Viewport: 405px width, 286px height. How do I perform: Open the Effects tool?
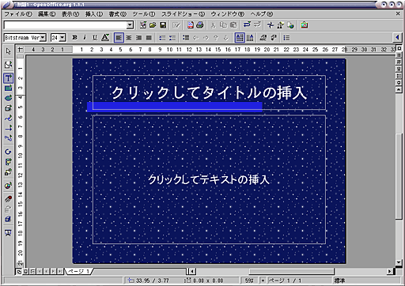click(8, 199)
